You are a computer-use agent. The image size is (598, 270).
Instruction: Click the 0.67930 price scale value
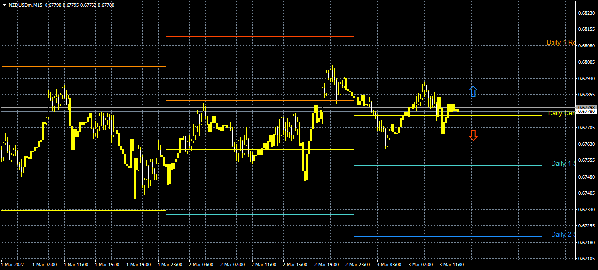pyautogui.click(x=586, y=78)
